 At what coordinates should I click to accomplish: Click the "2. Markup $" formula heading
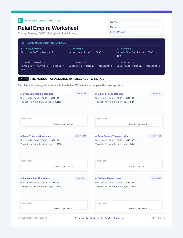[76, 49]
